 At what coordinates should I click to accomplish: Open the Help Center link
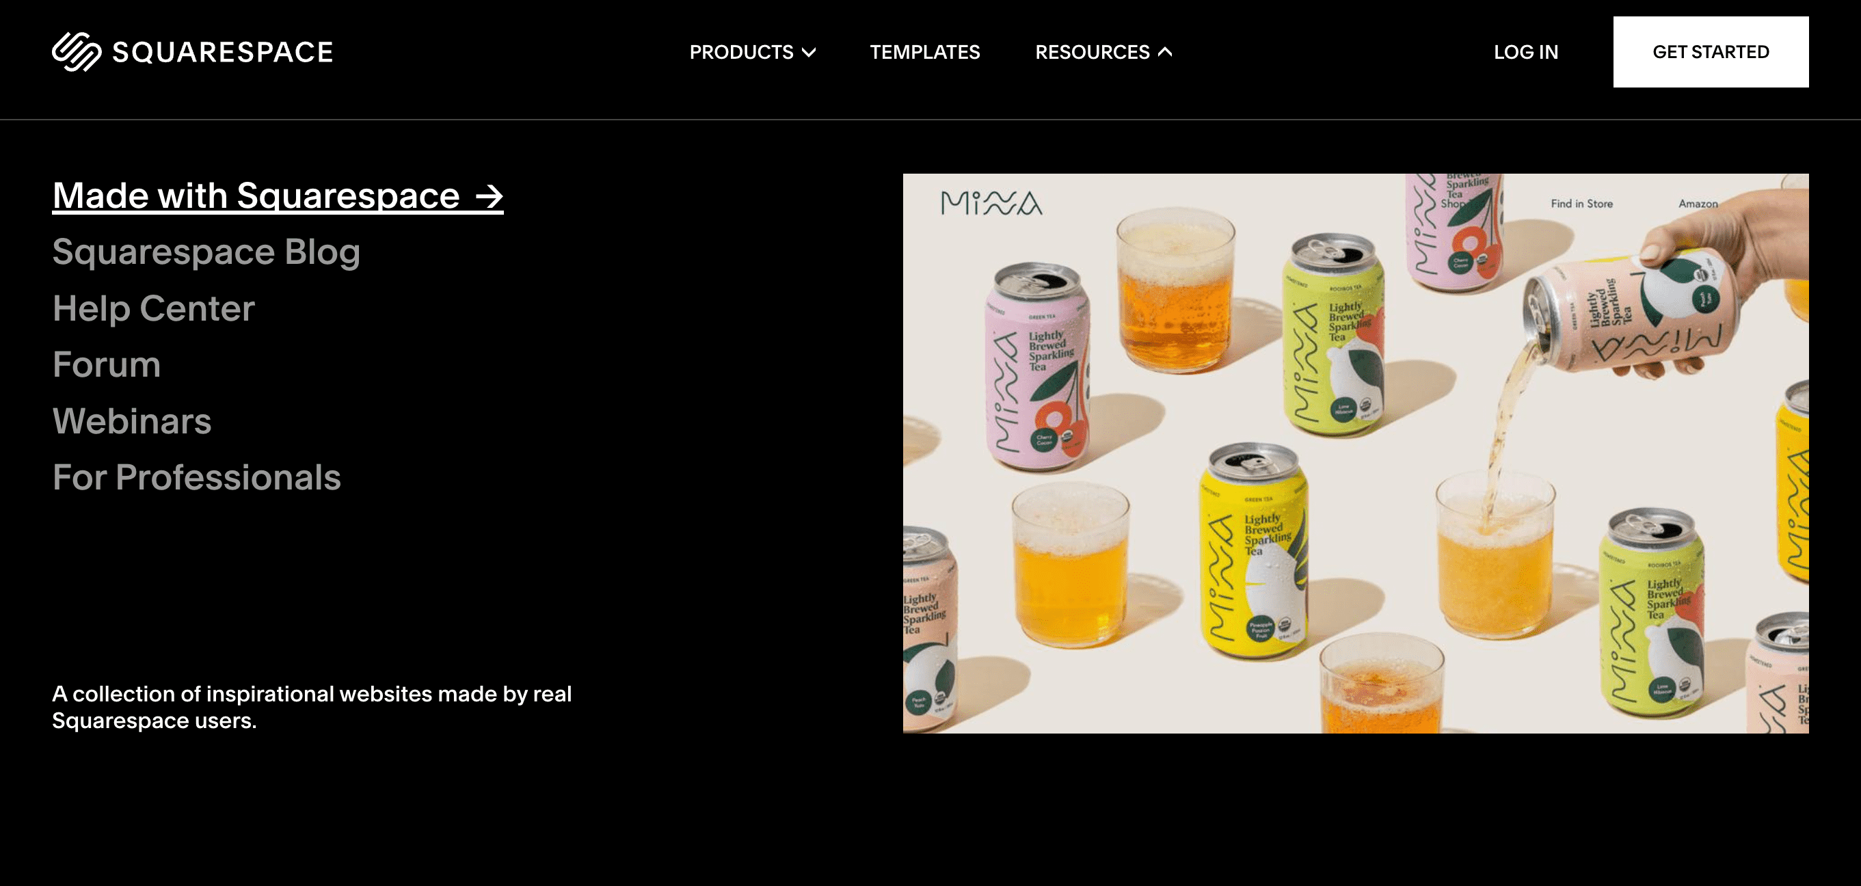[153, 308]
